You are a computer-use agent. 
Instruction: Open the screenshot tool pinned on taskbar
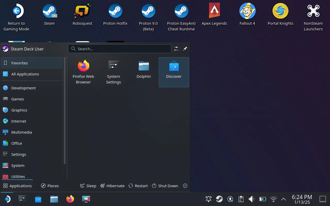tap(86, 199)
